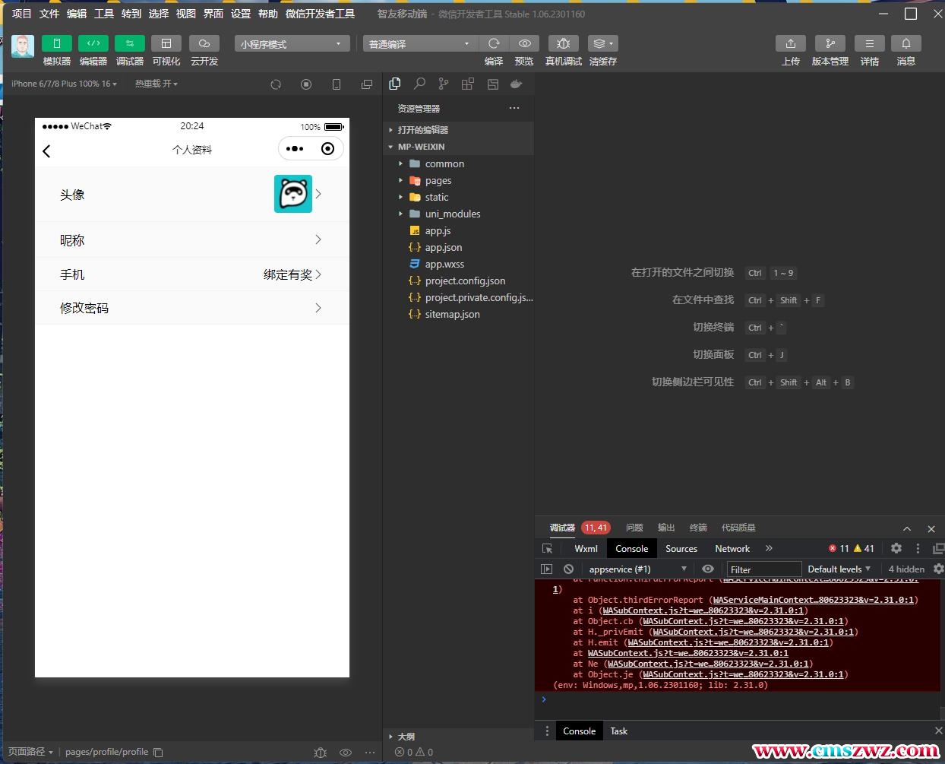Clear console with the block icon

point(568,569)
